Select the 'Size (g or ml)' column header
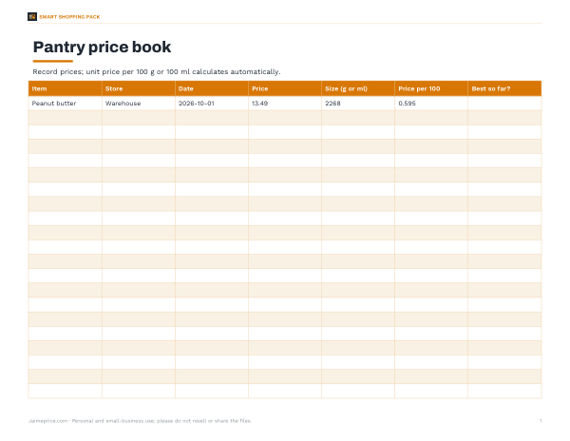570x441 pixels. (x=358, y=88)
